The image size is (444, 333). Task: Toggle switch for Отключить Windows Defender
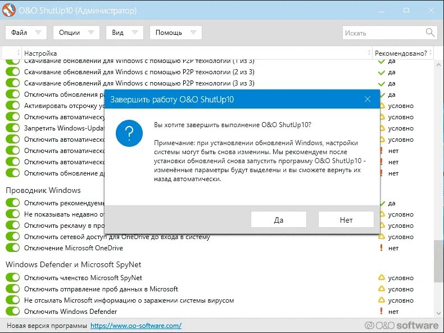pyautogui.click(x=12, y=311)
